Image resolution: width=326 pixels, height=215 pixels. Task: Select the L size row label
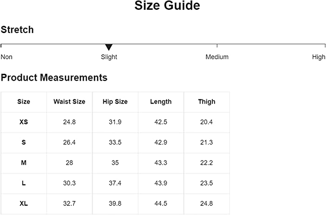(24, 183)
